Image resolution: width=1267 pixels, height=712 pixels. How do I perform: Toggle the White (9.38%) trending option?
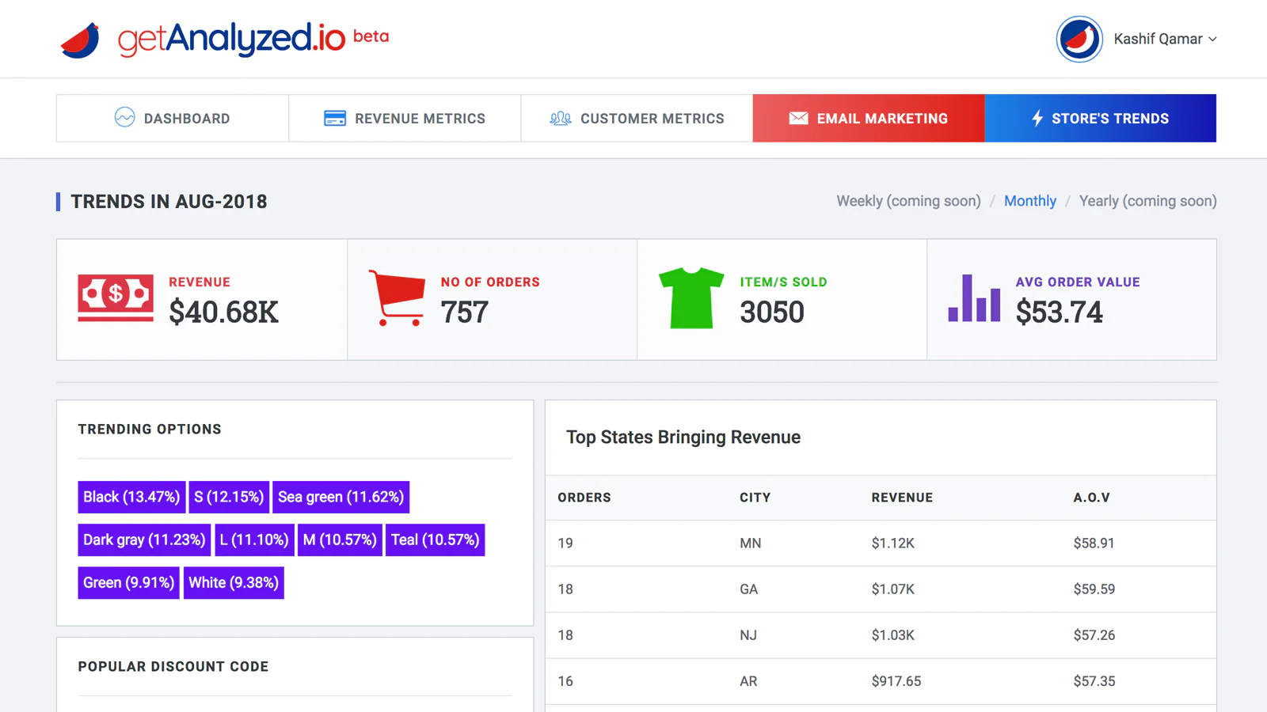tap(234, 583)
